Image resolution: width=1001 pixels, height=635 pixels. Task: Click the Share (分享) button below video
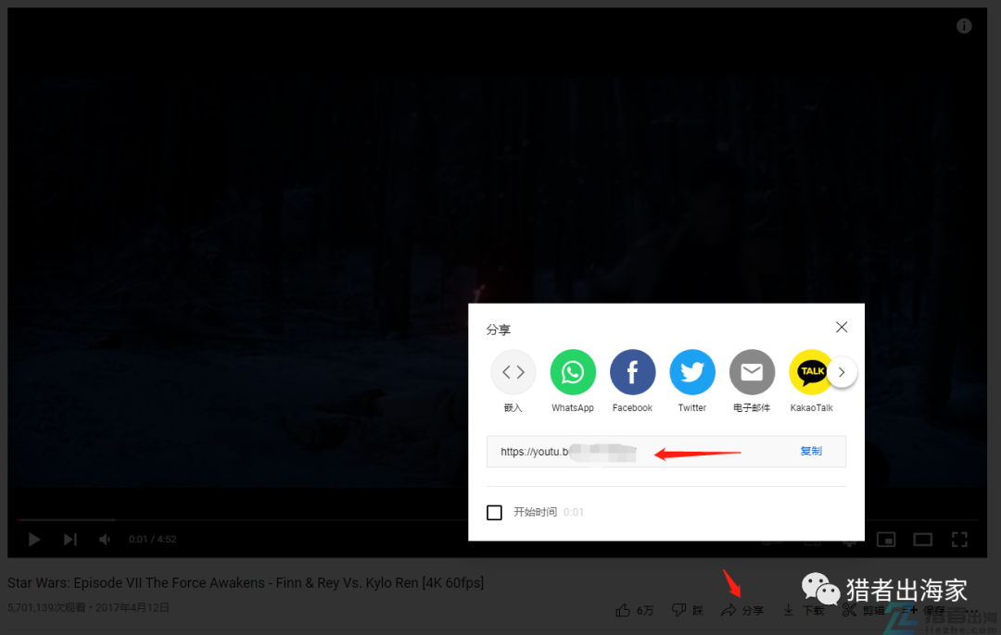742,610
